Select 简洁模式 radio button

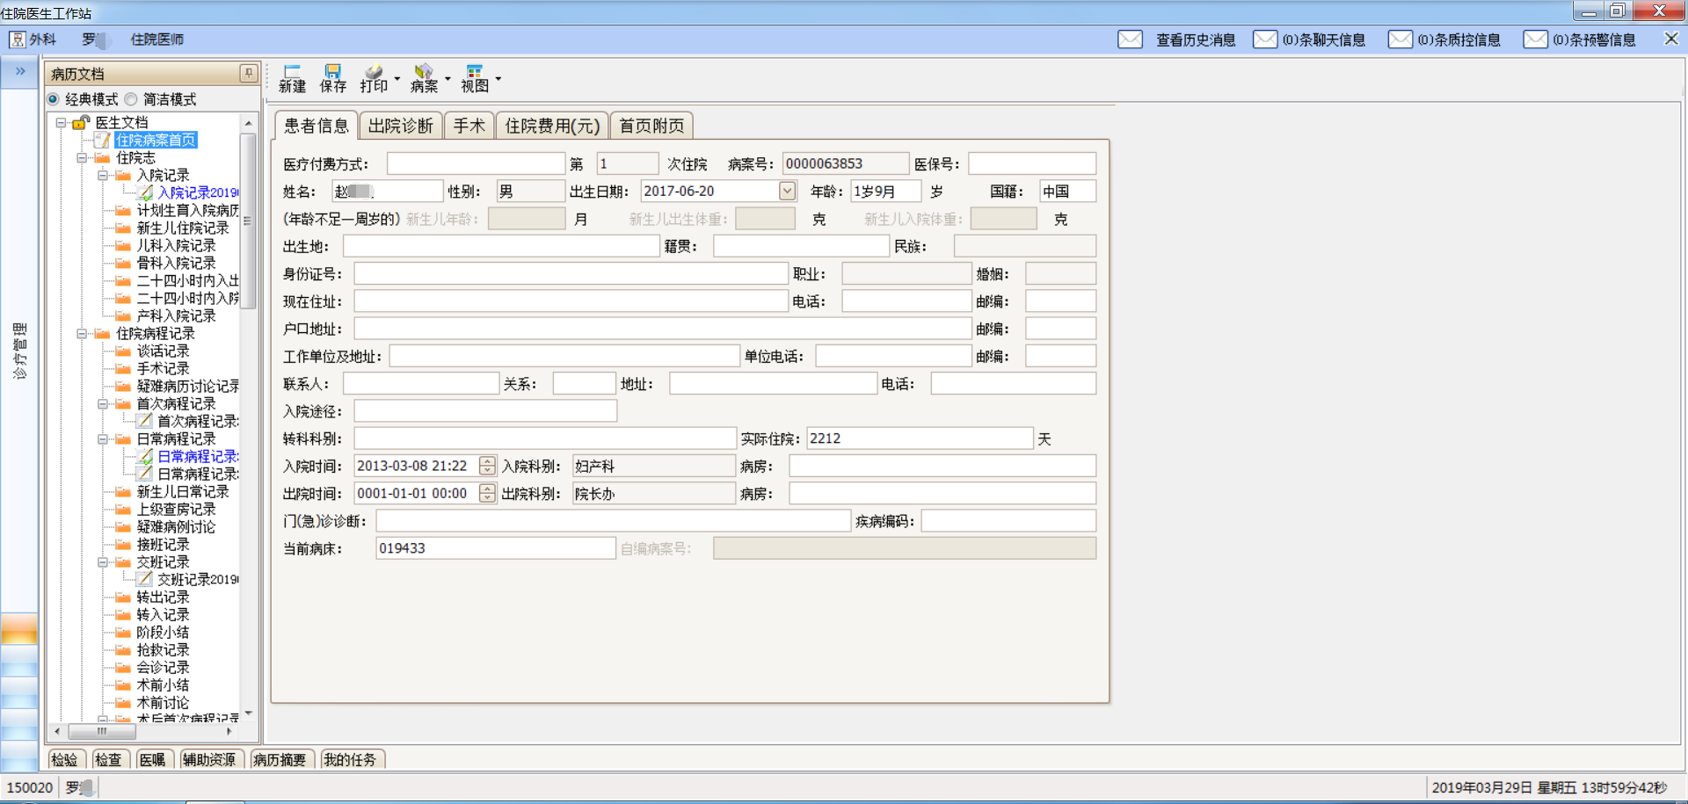point(131,99)
